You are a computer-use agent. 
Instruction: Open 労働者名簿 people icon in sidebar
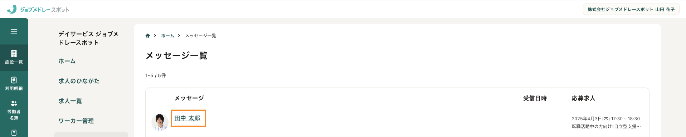pos(14,103)
